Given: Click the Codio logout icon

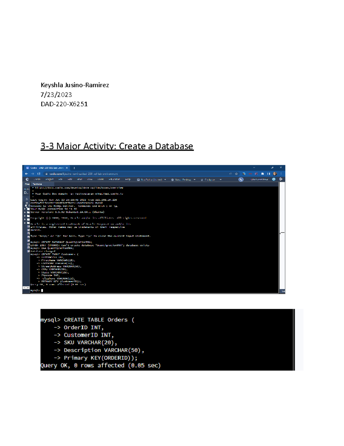Looking at the screenshot, I should [x=281, y=179].
